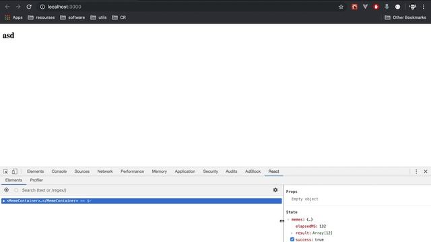431x242 pixels.
Task: Open React devtools settings gear
Action: coord(275,190)
